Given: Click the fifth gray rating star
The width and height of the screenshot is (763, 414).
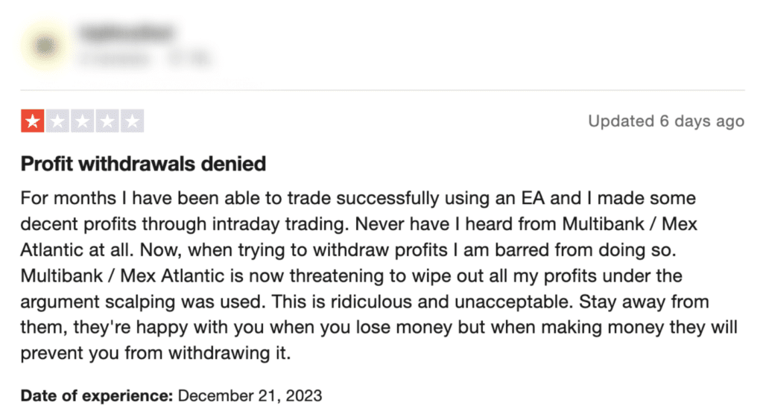Looking at the screenshot, I should pos(132,121).
